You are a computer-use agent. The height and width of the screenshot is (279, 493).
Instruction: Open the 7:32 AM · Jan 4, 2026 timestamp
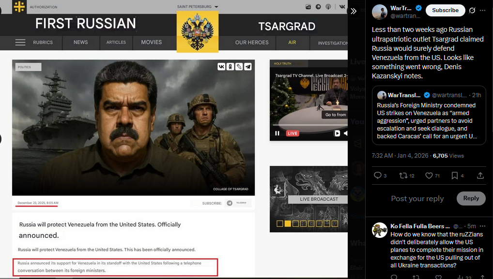pos(400,156)
